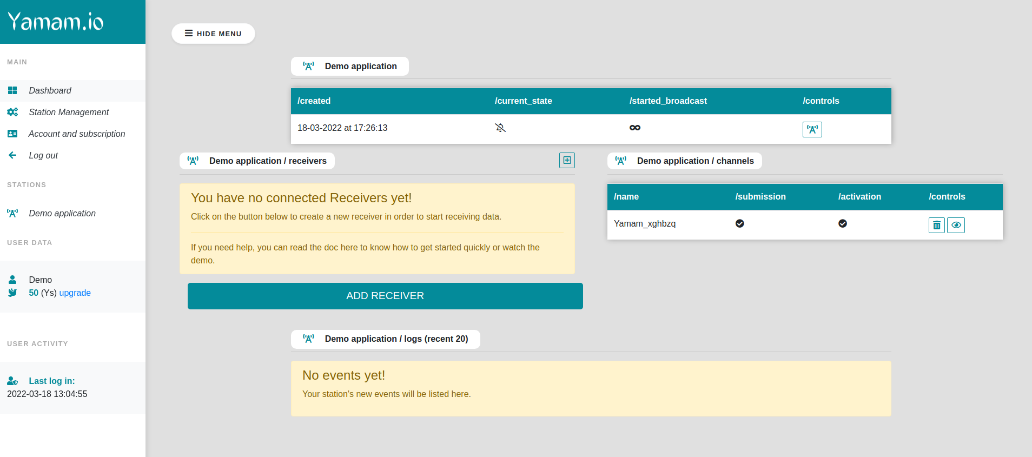Click the 50 Ys balance value
Viewport: 1032px width, 457px height.
coord(34,293)
